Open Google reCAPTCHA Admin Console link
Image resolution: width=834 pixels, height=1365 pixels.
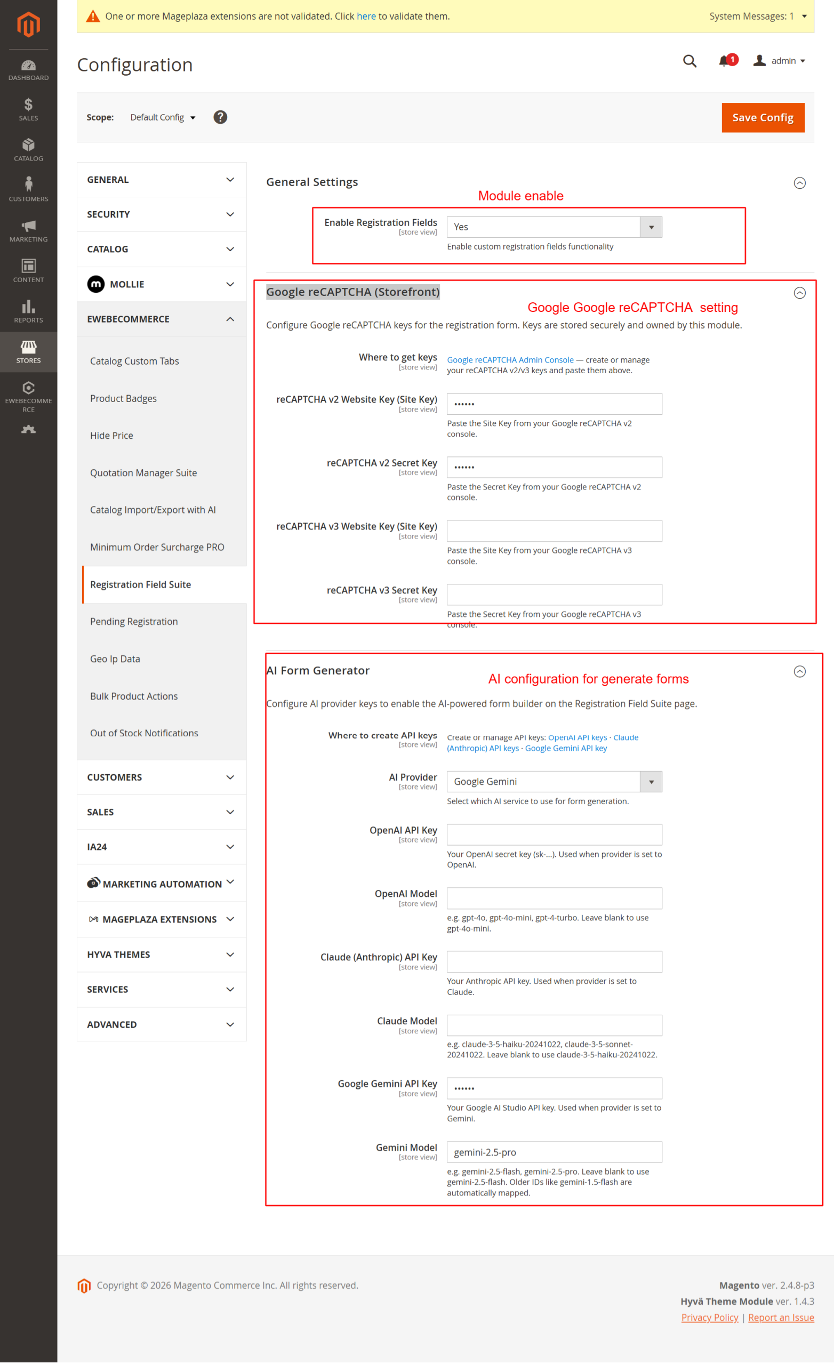[510, 360]
